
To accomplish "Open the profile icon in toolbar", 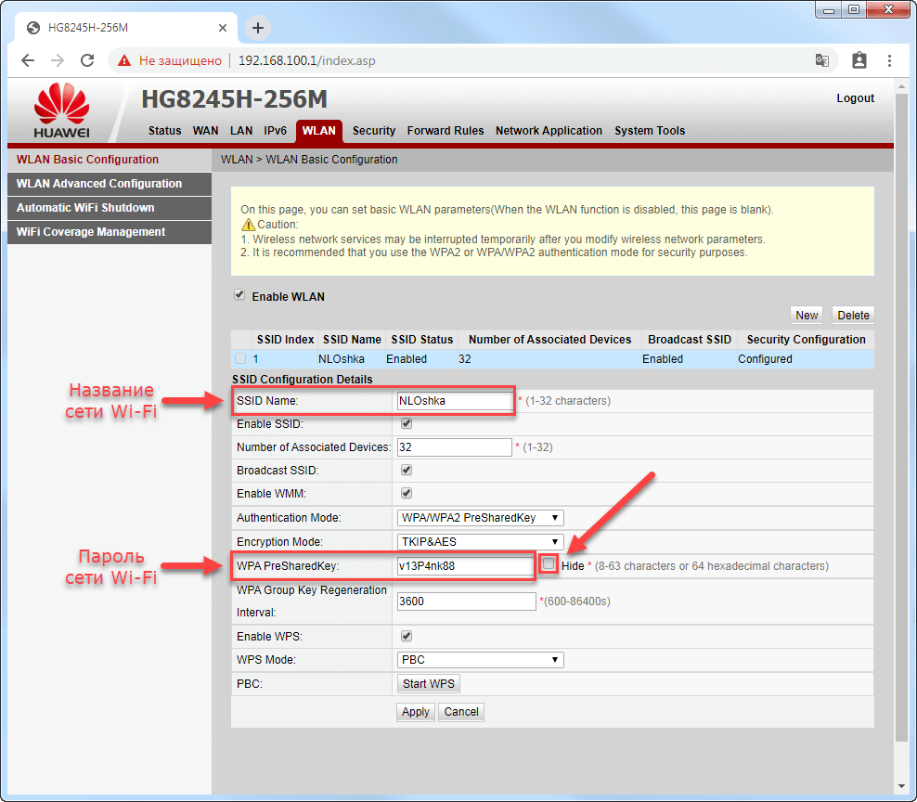I will (x=859, y=60).
